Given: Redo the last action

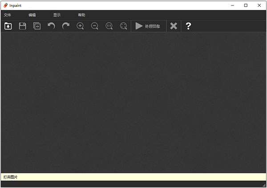Looking at the screenshot, I should click(66, 26).
